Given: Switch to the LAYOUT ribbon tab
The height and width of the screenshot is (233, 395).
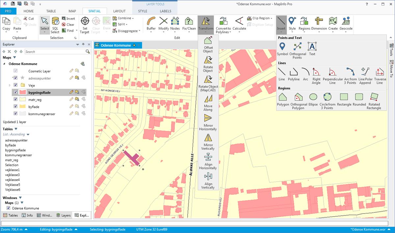Looking at the screenshot, I should 119,11.
